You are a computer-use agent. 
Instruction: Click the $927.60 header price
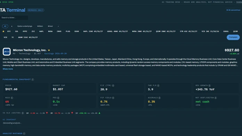tap(232, 50)
